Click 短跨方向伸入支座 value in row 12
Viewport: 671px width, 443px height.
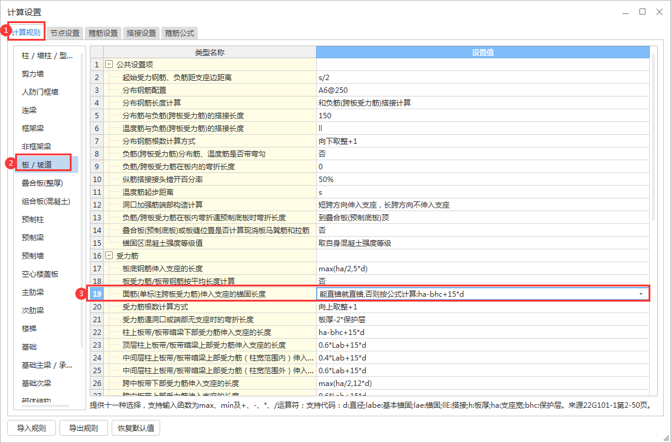tap(483, 205)
